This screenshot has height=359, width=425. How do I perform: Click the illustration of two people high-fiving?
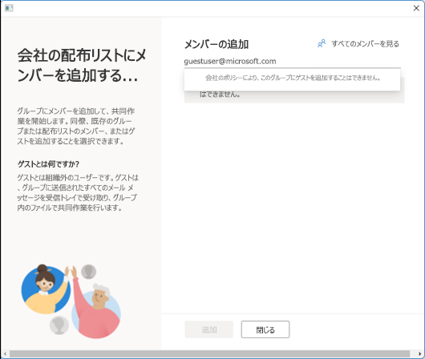71,301
